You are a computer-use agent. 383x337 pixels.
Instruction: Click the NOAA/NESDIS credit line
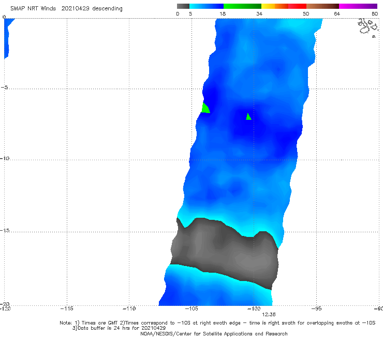click(214, 334)
